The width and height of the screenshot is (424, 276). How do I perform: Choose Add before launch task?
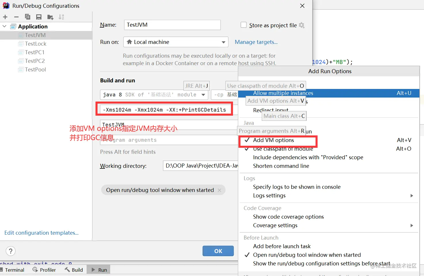pyautogui.click(x=329, y=246)
